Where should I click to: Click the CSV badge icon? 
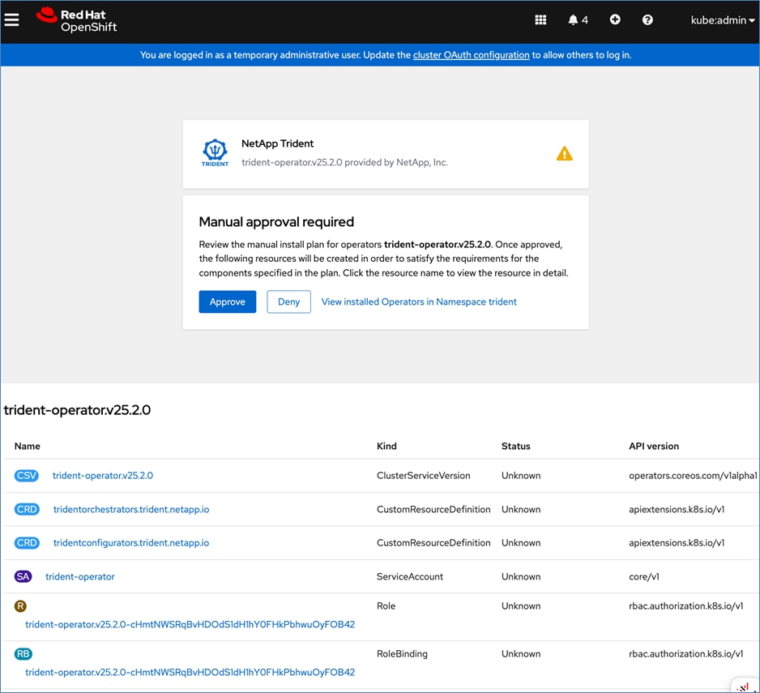26,475
